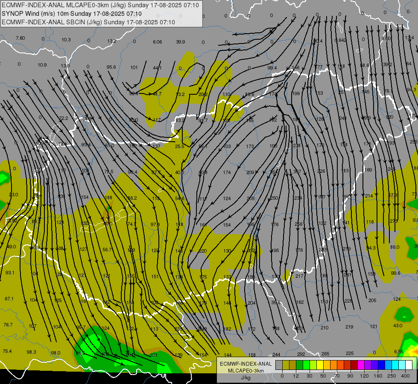Click the map value 6.55

[398, 352]
